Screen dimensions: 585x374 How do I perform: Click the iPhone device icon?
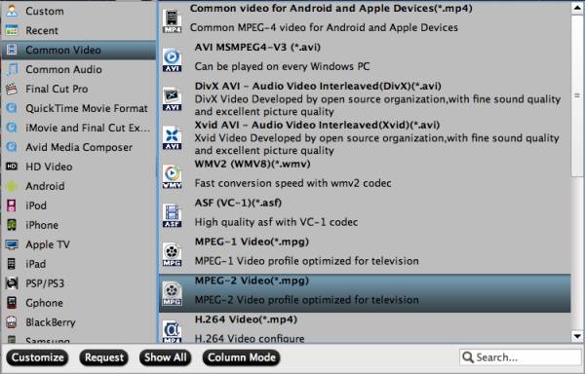(x=12, y=225)
